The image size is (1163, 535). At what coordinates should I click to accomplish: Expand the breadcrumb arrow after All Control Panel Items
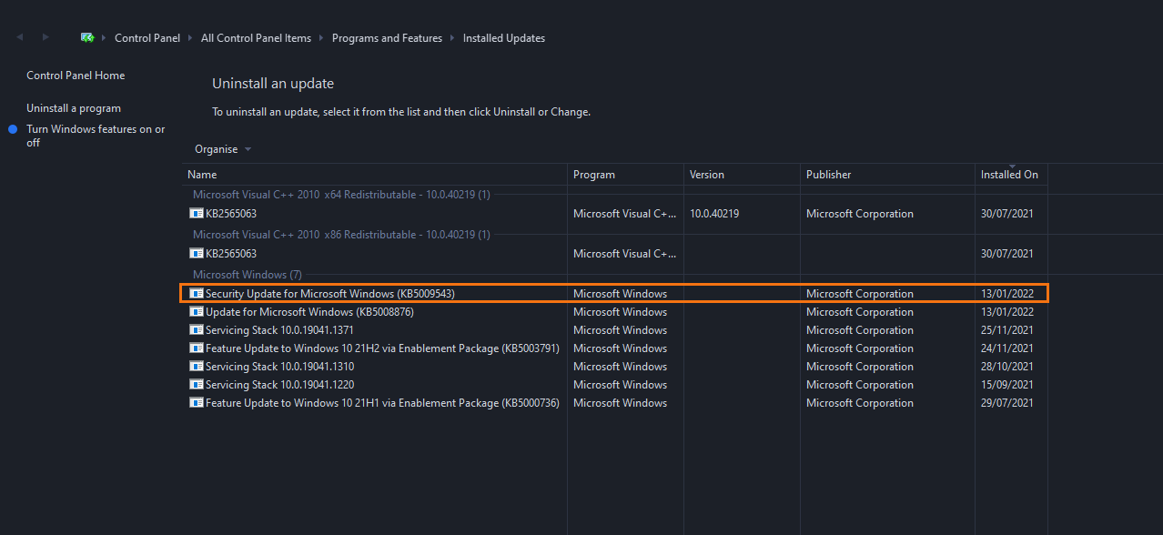tap(321, 38)
